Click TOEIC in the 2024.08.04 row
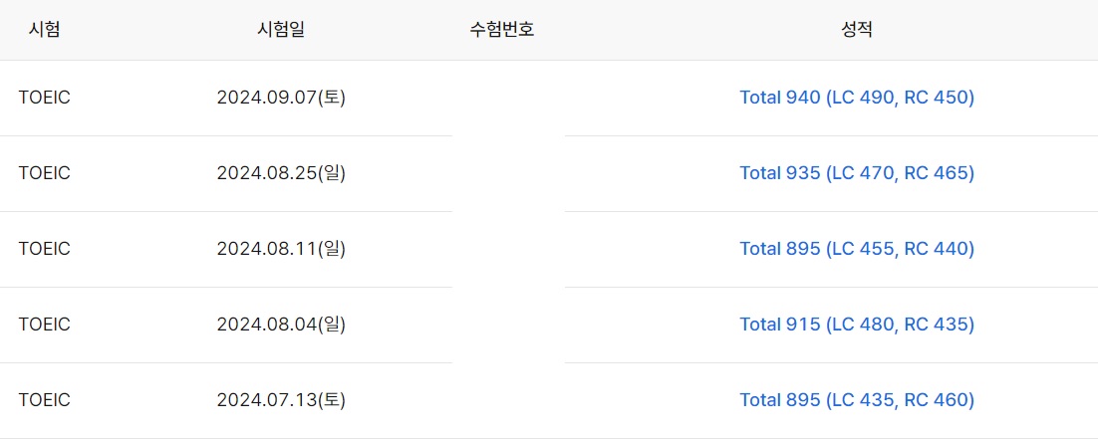This screenshot has height=439, width=1098. 45,325
